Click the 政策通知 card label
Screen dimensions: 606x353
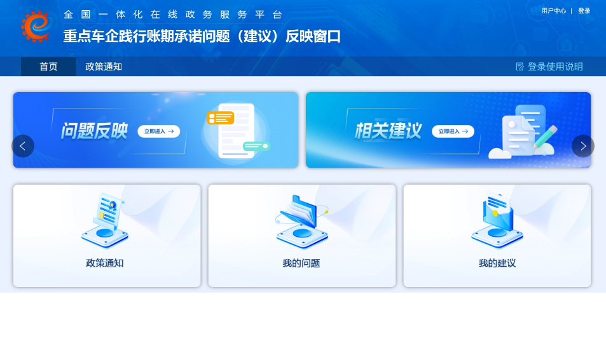tap(105, 263)
